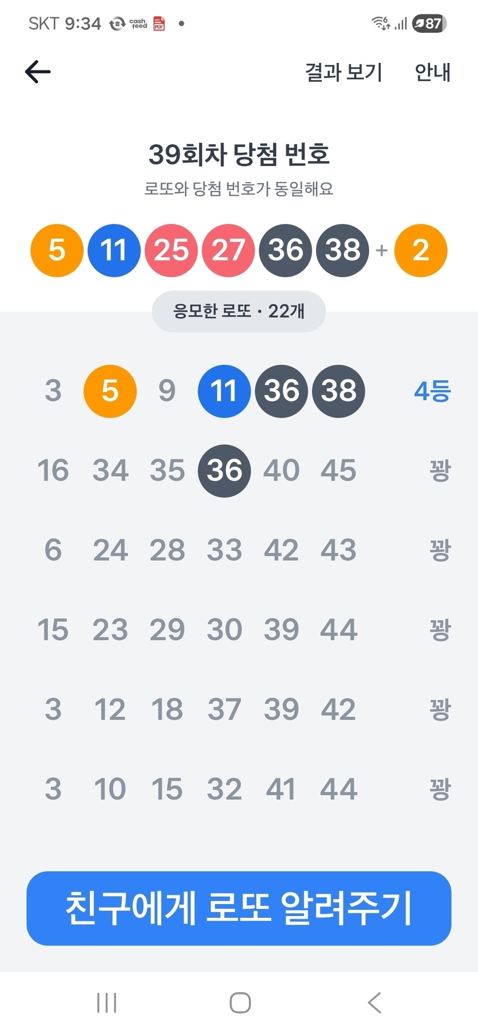Tap the battery indicator showing 87
Viewport: 478px width, 1036px height.
point(430,24)
